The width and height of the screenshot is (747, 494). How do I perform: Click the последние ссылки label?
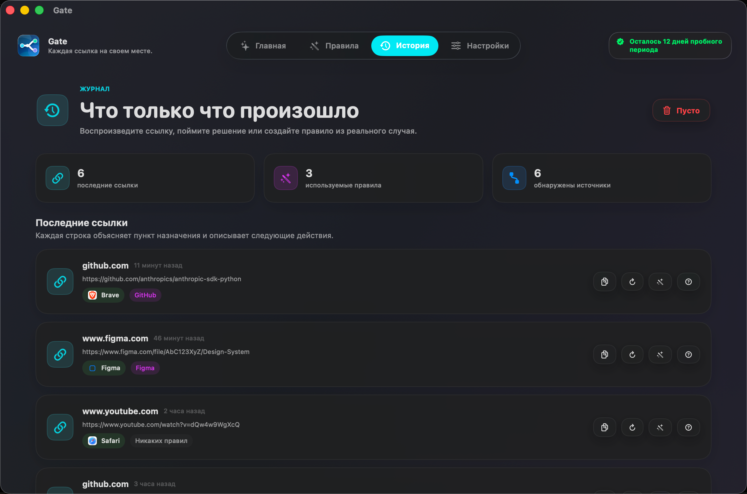point(108,185)
